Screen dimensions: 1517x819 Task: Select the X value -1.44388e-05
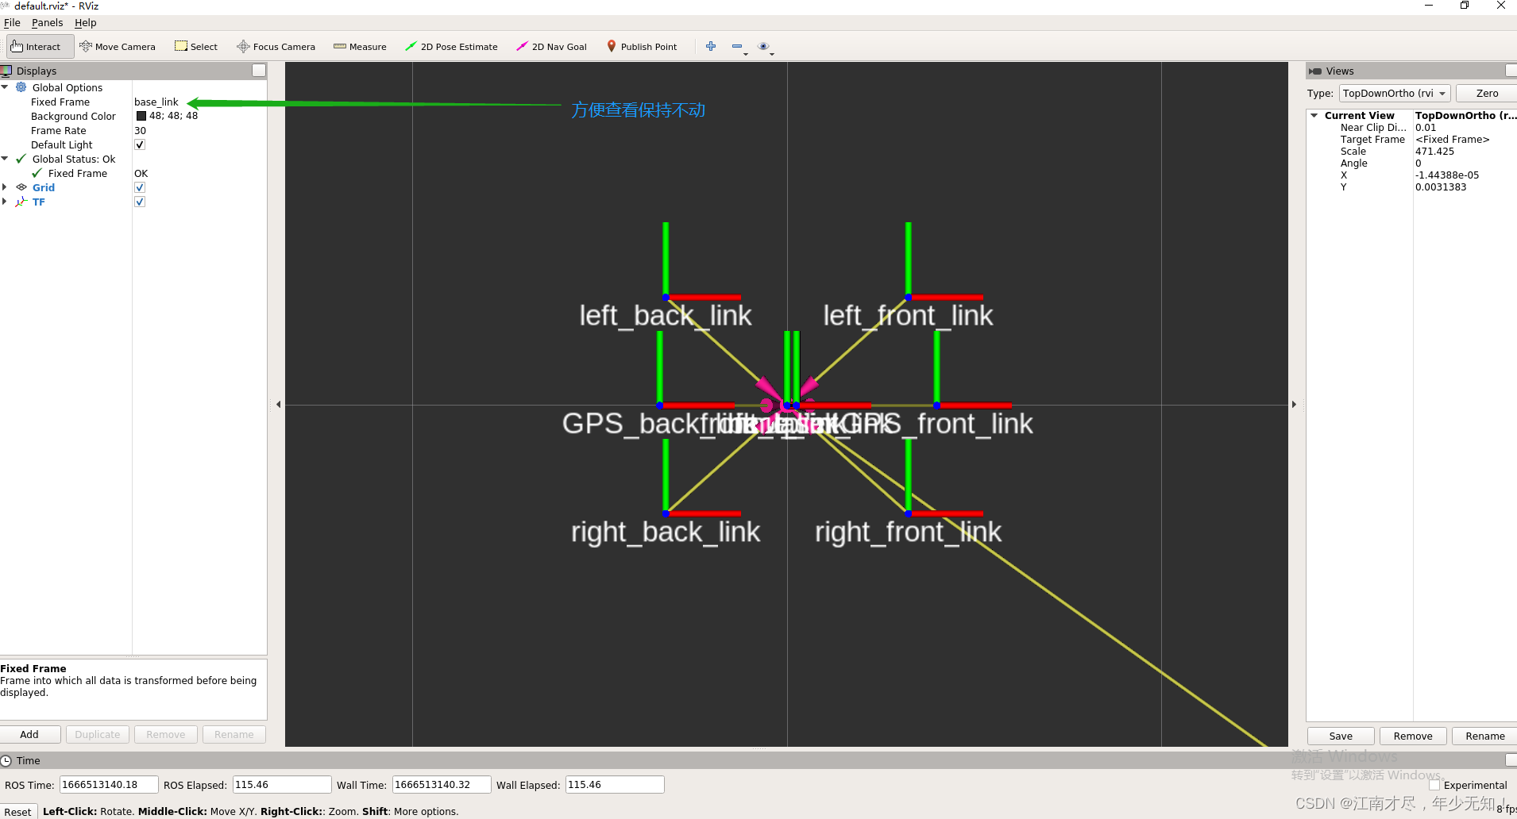[x=1447, y=175]
